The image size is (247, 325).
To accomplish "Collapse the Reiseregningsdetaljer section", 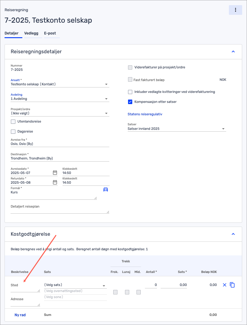I will coord(233,52).
